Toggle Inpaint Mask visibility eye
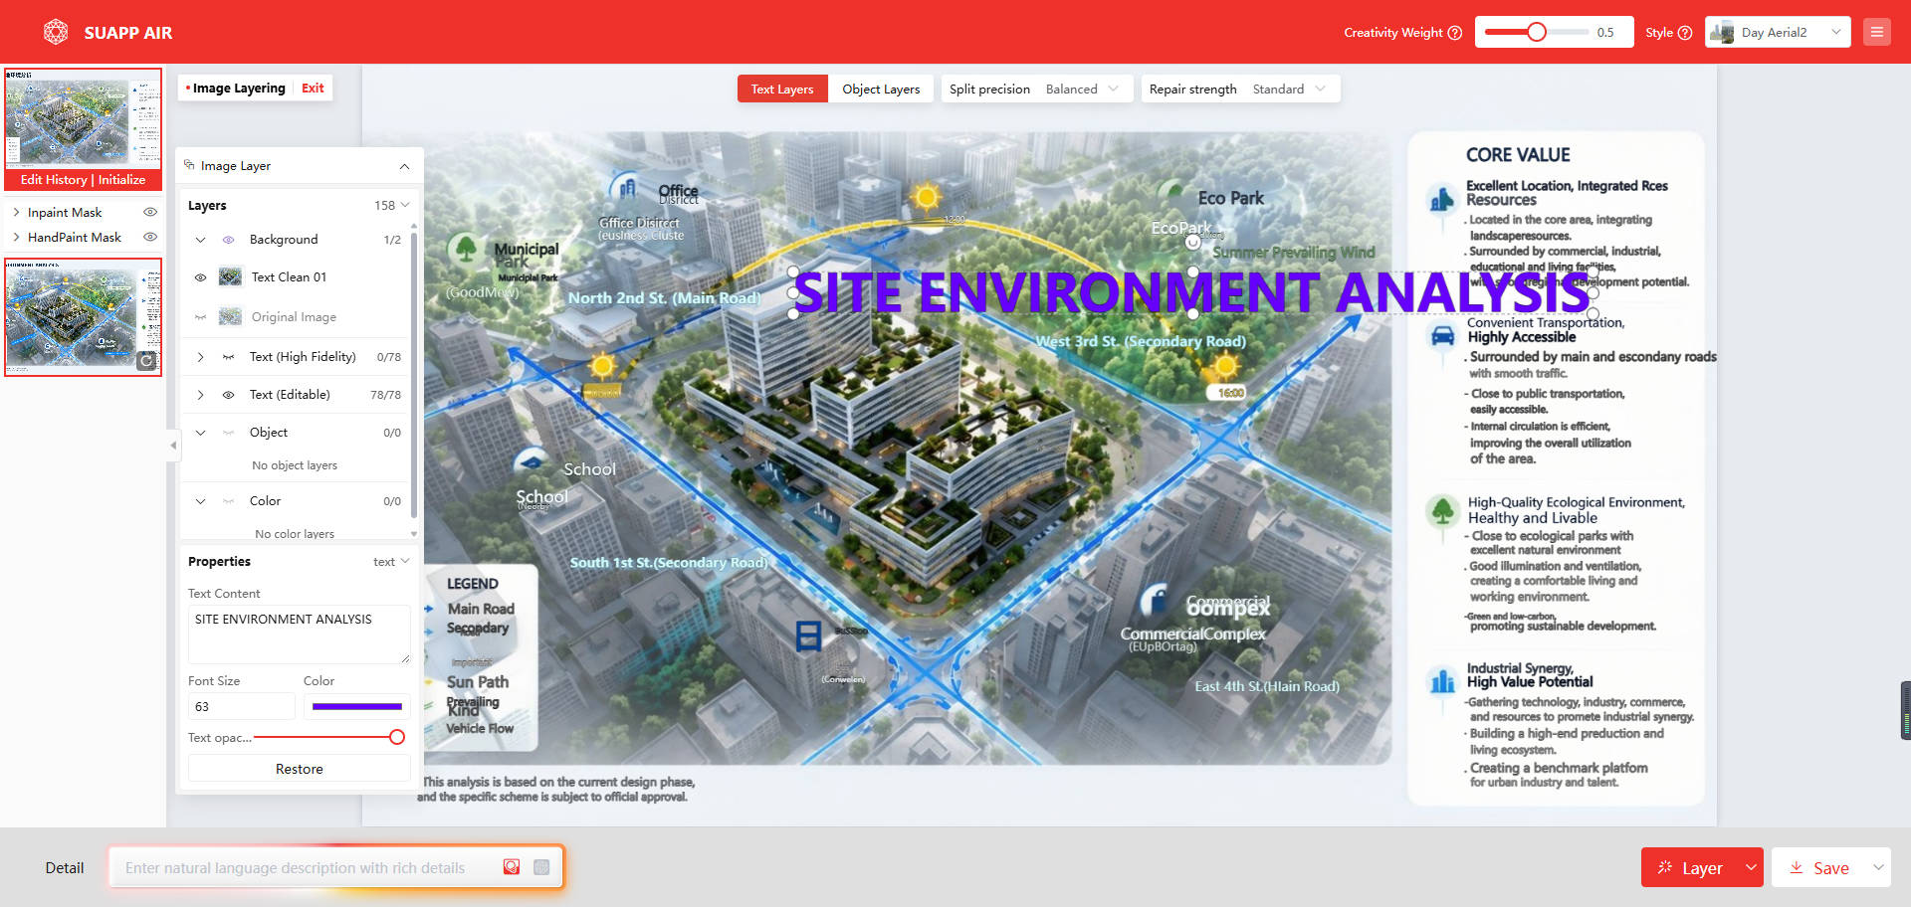1911x907 pixels. tap(150, 212)
